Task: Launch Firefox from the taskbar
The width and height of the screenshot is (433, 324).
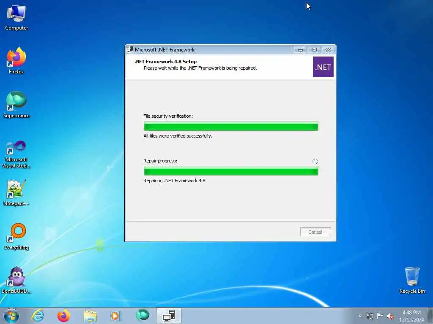Action: click(64, 316)
